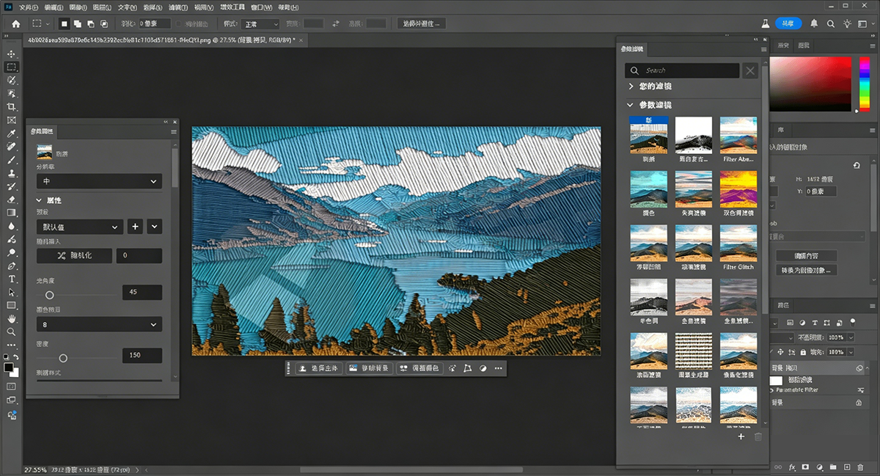The image size is (880, 476).
Task: Adjust the density slider
Action: (63, 358)
